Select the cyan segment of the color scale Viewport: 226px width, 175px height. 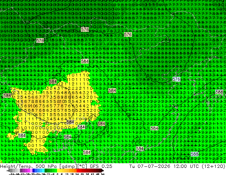pos(43,171)
